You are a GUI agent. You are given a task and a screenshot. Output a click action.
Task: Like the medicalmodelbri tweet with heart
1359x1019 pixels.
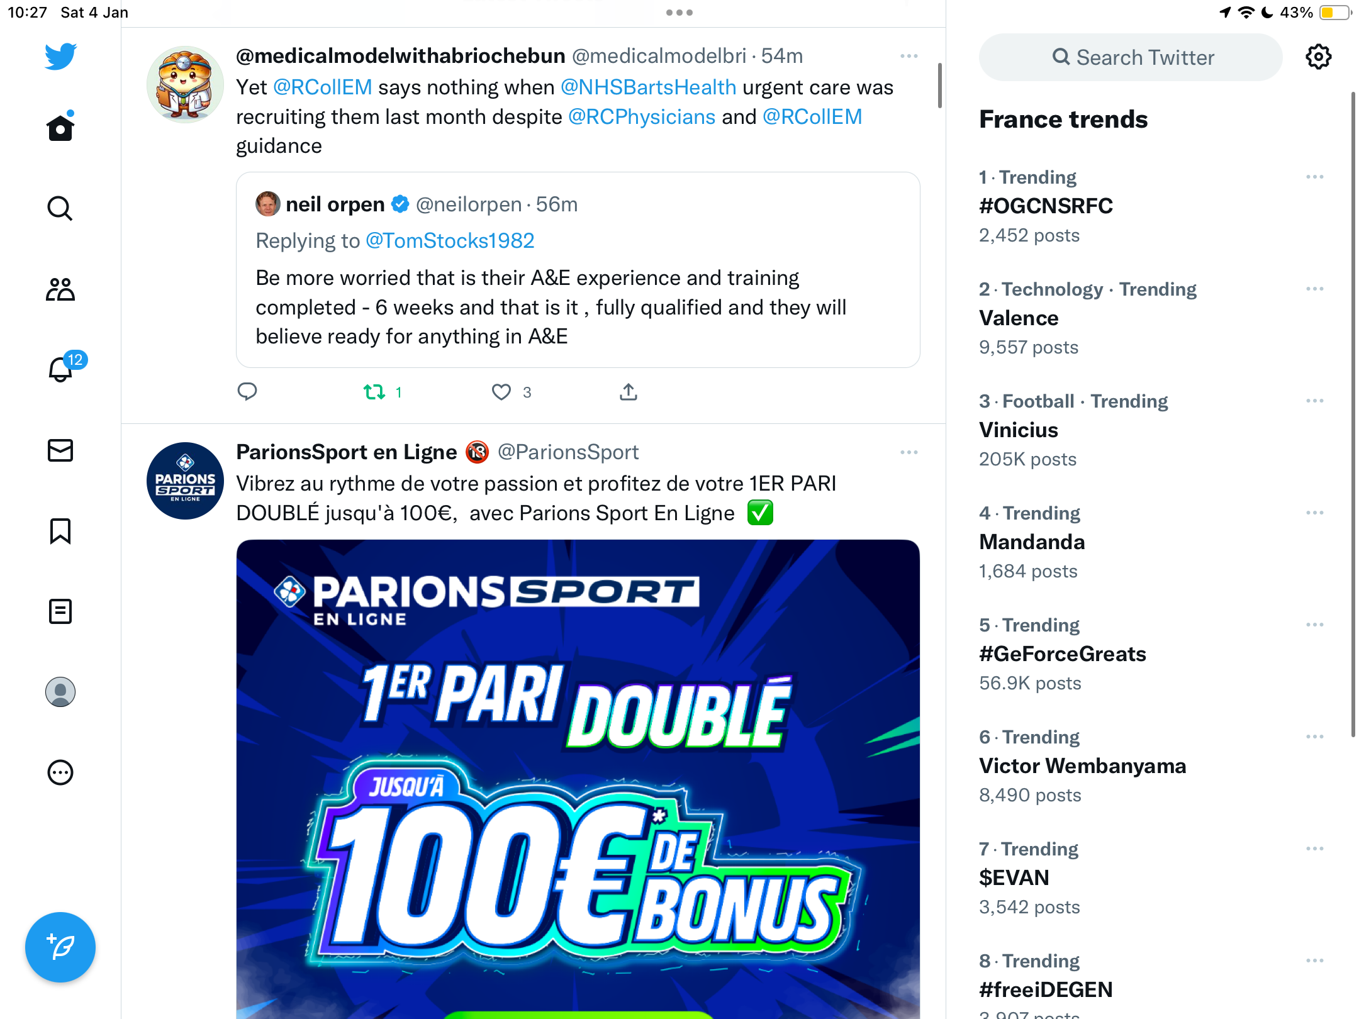click(501, 392)
